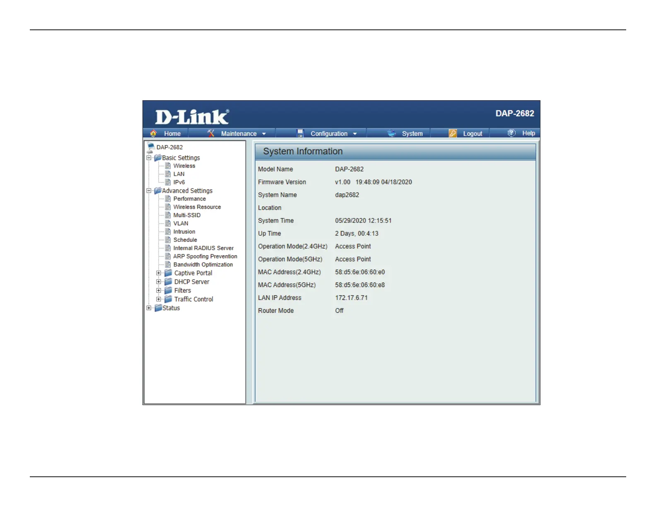Open the Configuration dropdown arrow
The height and width of the screenshot is (507, 656).
coord(355,134)
